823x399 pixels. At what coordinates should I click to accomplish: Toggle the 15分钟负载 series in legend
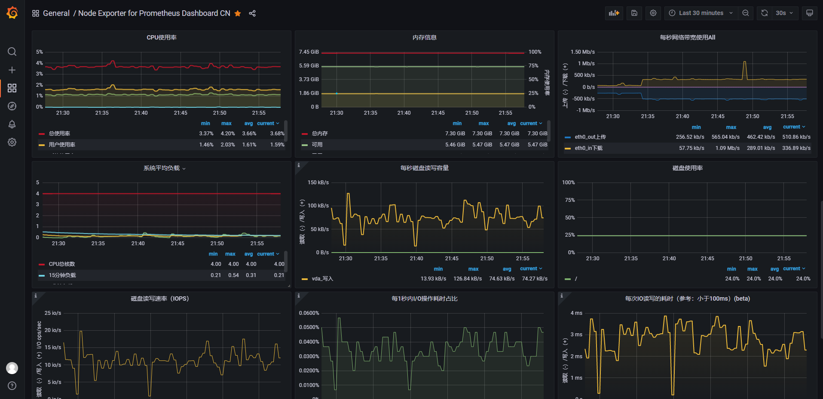tap(62, 275)
